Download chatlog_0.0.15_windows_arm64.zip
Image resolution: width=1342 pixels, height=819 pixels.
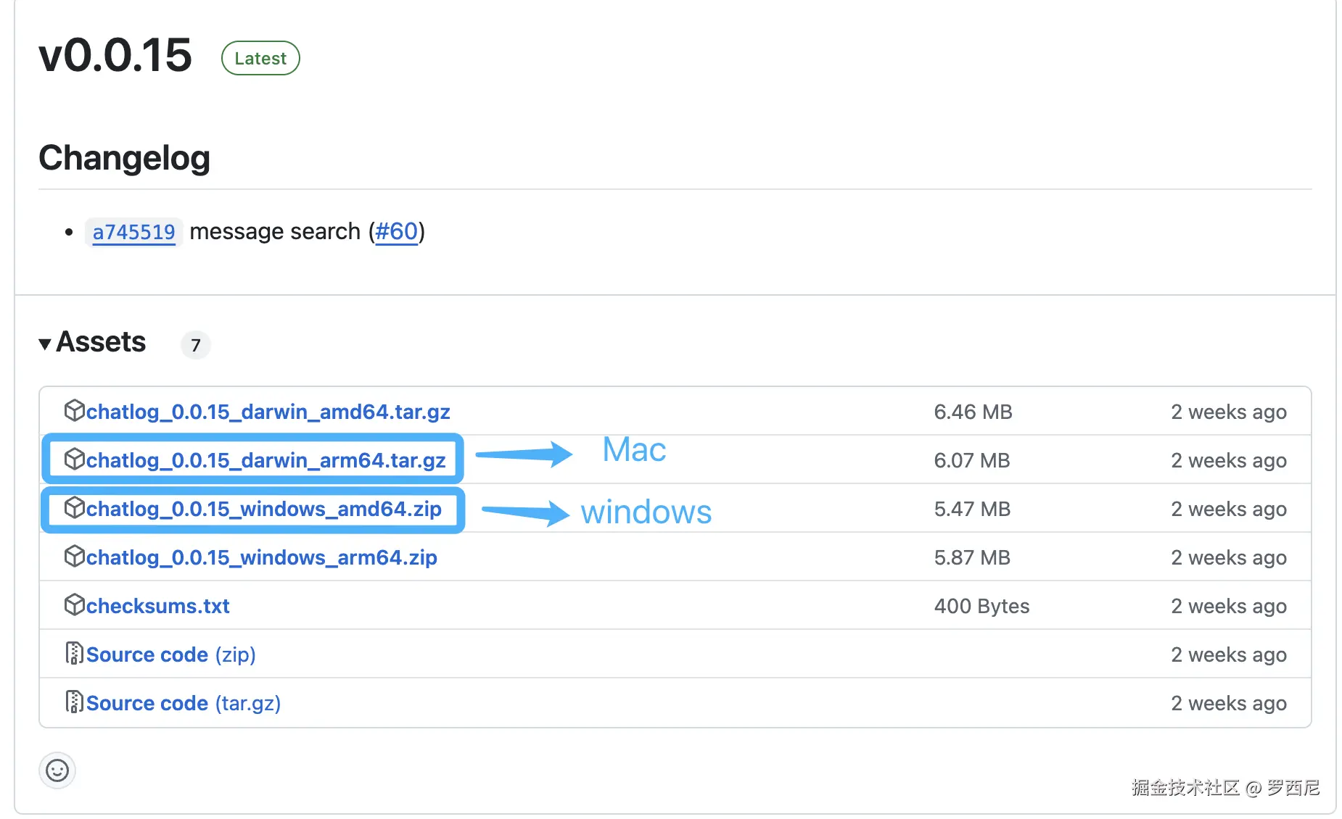(261, 557)
